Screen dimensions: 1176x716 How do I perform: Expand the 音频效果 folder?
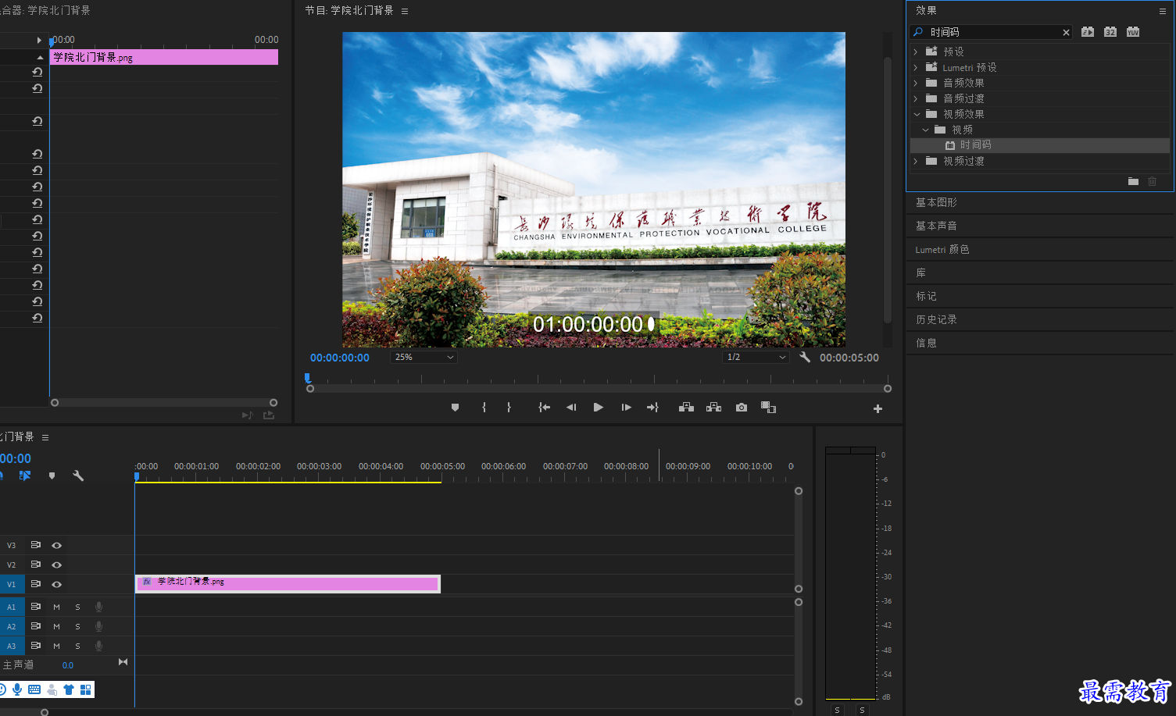click(x=916, y=83)
